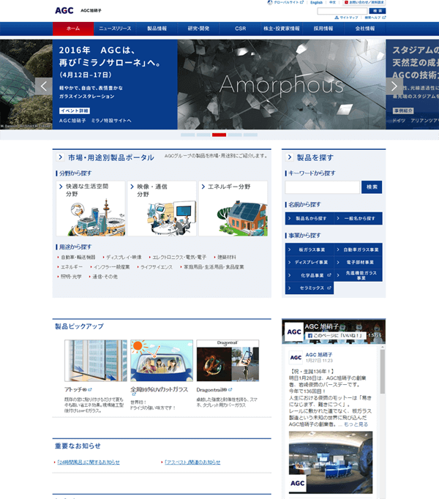This screenshot has width=439, height=499.
Task: Open the 研究・開発 navigation tab
Action: [x=198, y=29]
